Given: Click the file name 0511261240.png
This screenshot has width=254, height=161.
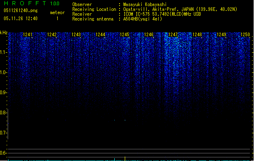Looking at the screenshot, I should [x=21, y=10].
